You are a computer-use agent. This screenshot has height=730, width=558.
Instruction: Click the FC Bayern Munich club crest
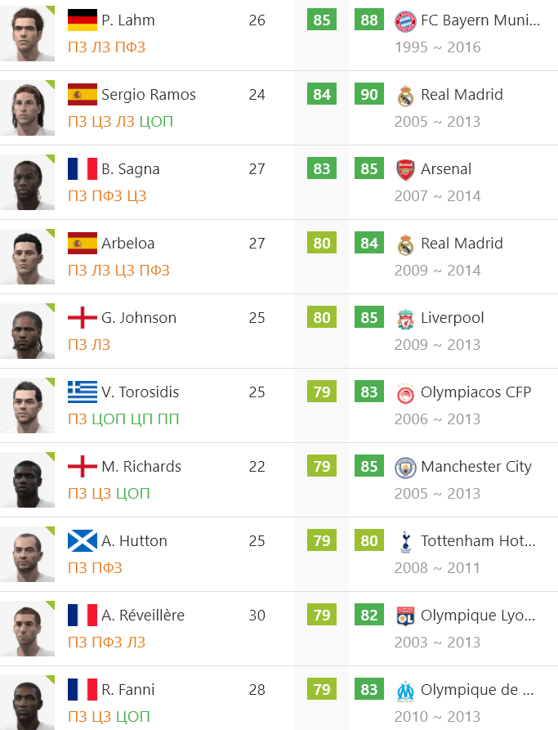point(405,21)
